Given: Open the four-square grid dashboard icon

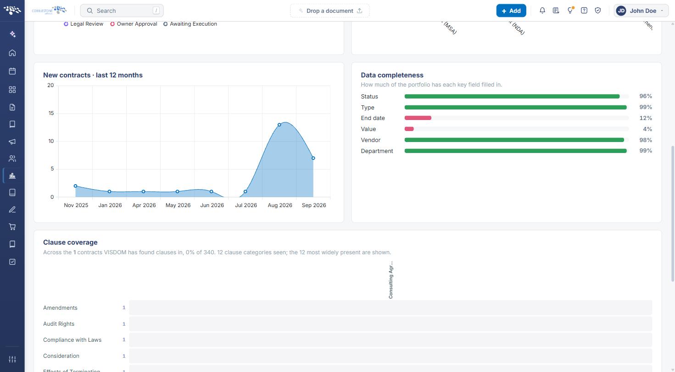Looking at the screenshot, I should (12, 90).
